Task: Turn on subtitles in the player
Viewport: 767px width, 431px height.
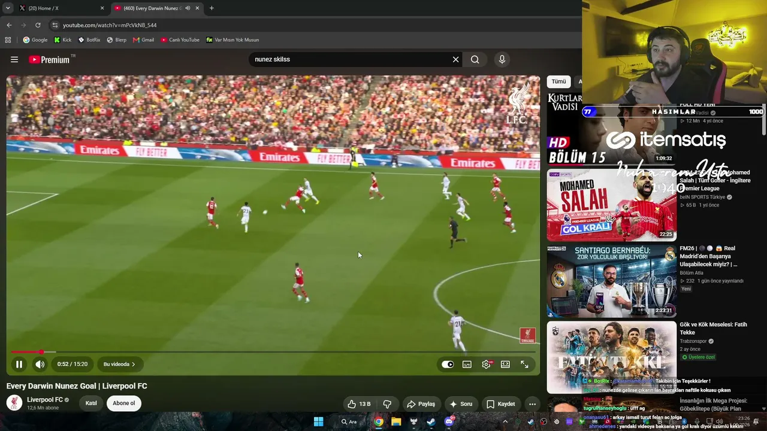Action: tap(467, 364)
